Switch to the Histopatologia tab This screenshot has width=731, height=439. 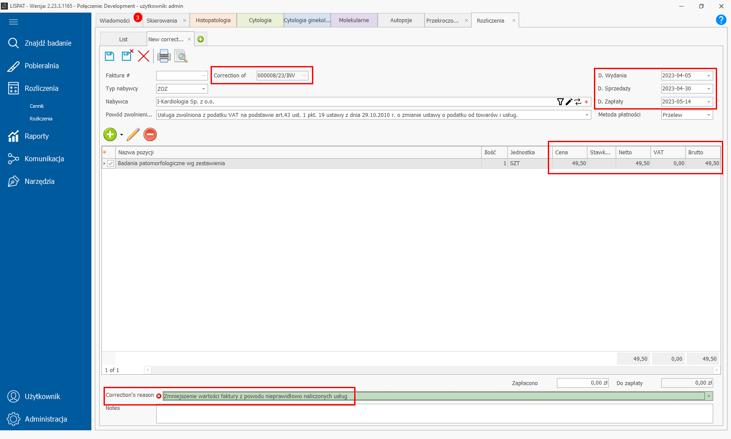[x=213, y=20]
